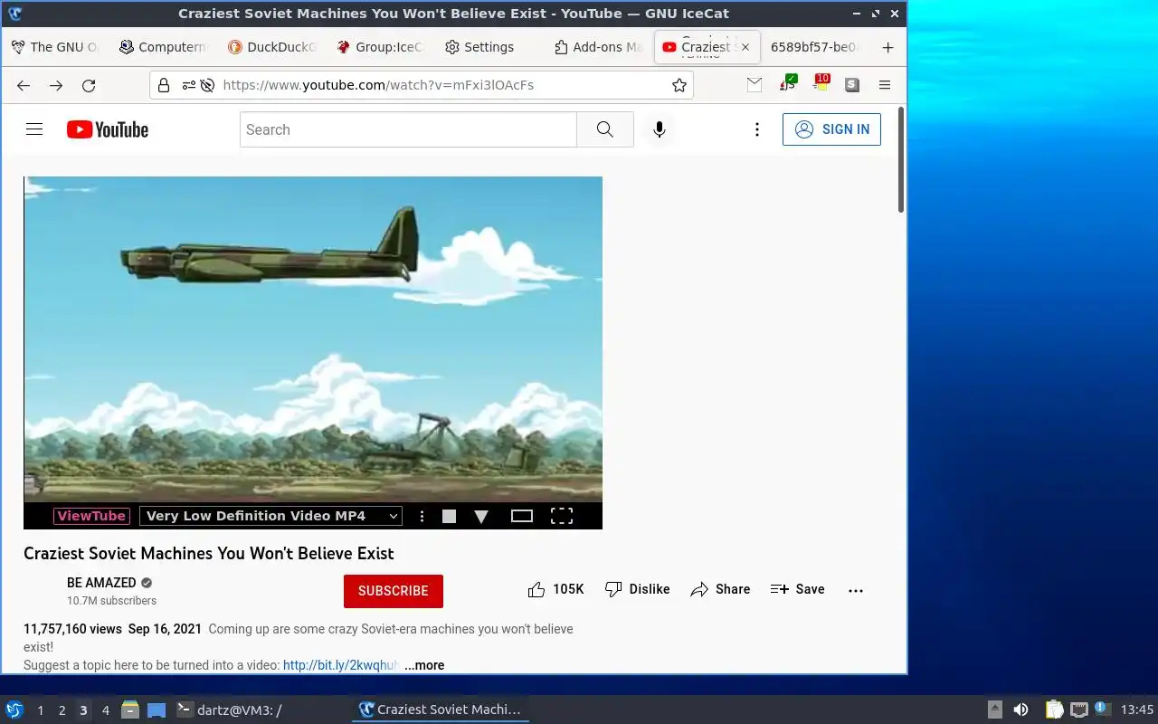Screen dimensions: 1158x724
Task: Open the volume speaker tray icon
Action: [1020, 710]
